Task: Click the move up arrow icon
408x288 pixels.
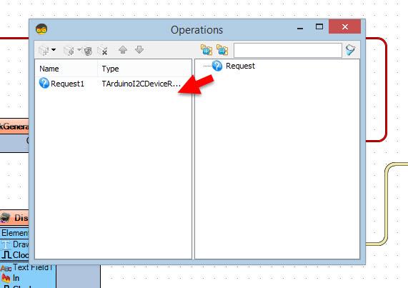Action: 123,50
